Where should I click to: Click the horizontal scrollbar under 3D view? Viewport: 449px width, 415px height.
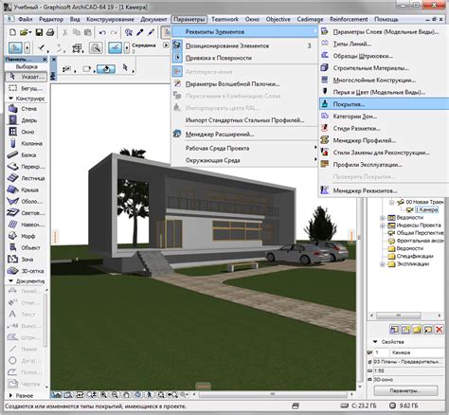273,394
